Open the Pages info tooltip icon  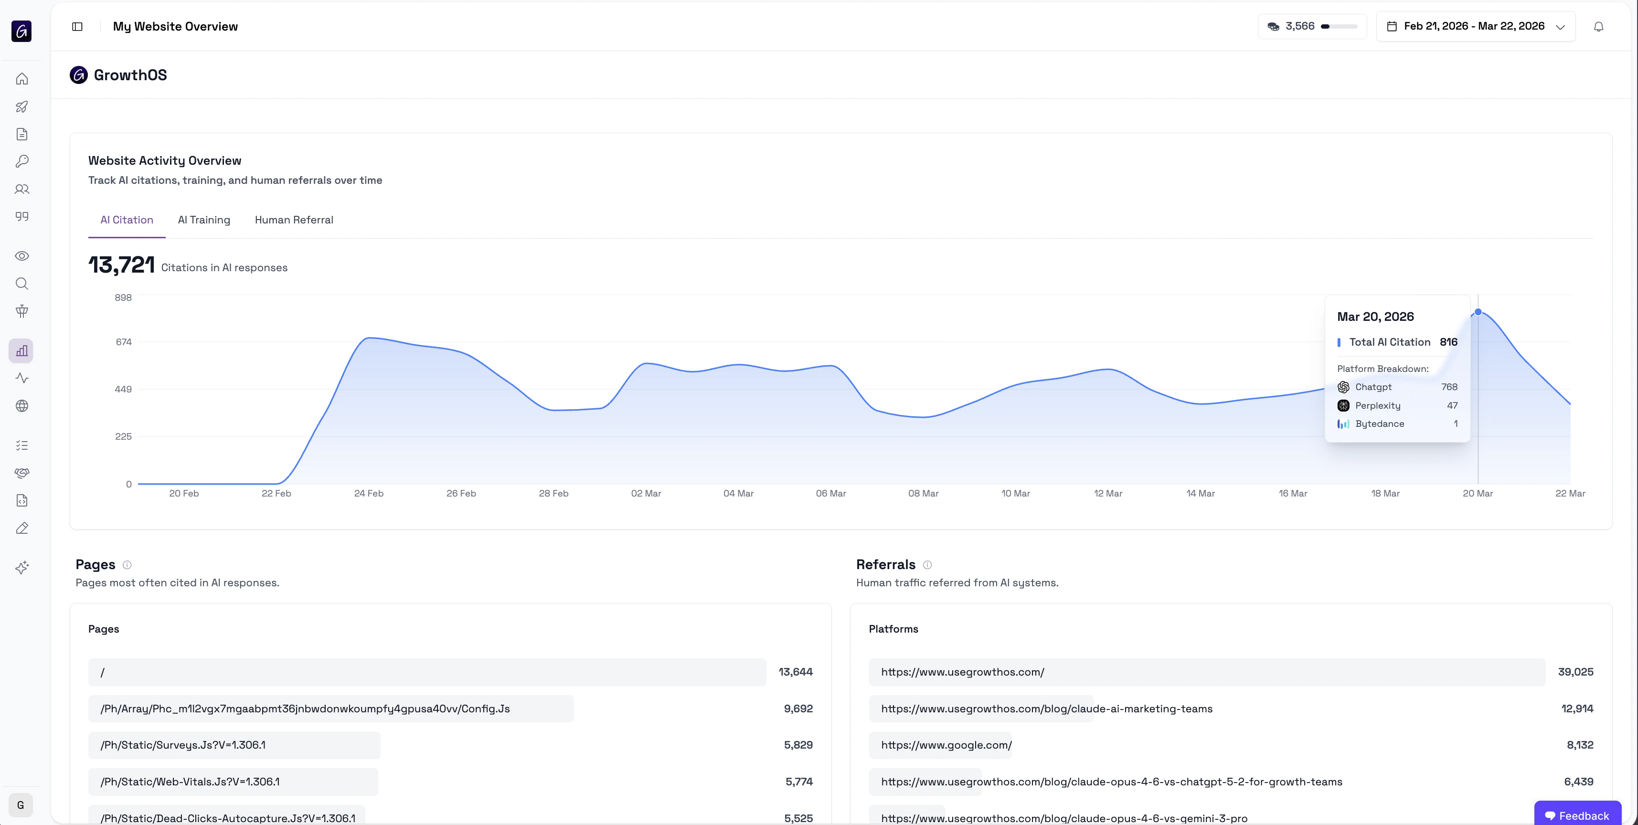(x=127, y=565)
